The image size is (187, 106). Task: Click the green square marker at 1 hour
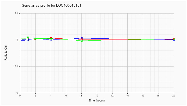tap(28, 38)
